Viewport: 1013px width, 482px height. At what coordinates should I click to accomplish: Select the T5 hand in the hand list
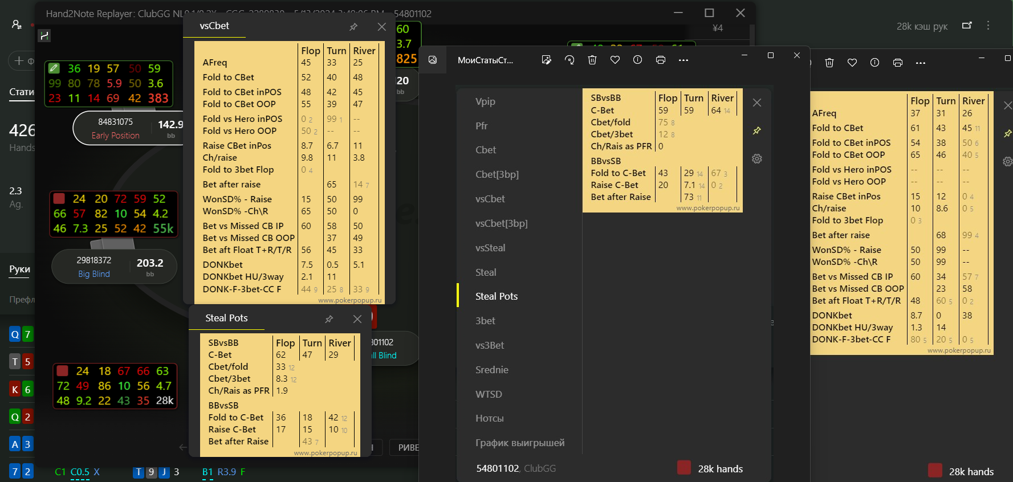tap(21, 362)
